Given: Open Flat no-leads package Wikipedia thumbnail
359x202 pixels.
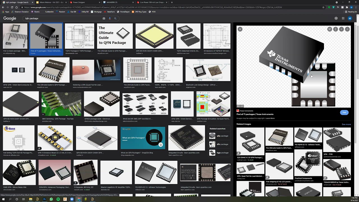Looking at the screenshot, I should pyautogui.click(x=15, y=36).
